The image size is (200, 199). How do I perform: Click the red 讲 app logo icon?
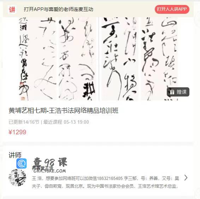pyautogui.click(x=12, y=10)
